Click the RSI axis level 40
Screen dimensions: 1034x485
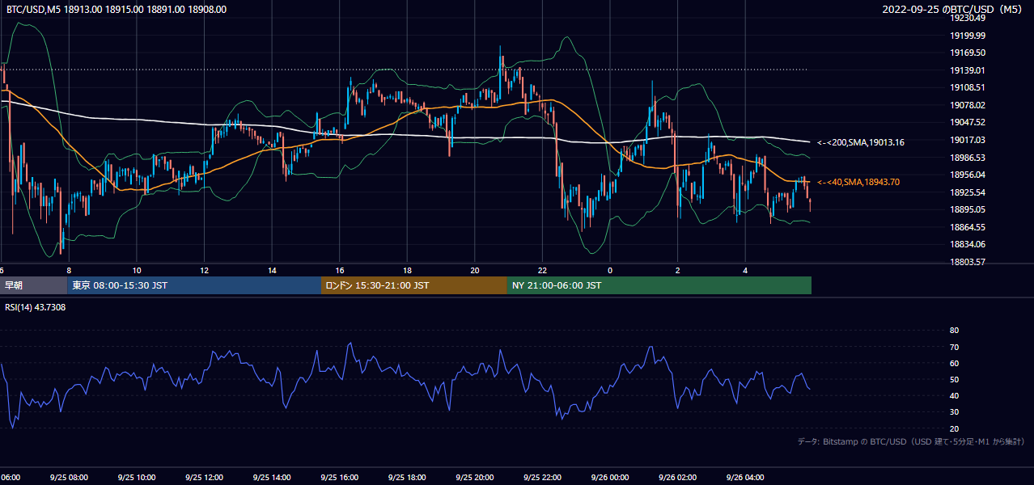[x=954, y=396]
